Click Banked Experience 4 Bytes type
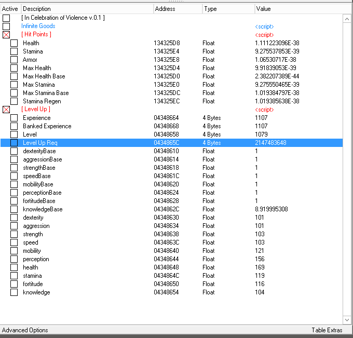The image size is (353, 338). point(212,126)
